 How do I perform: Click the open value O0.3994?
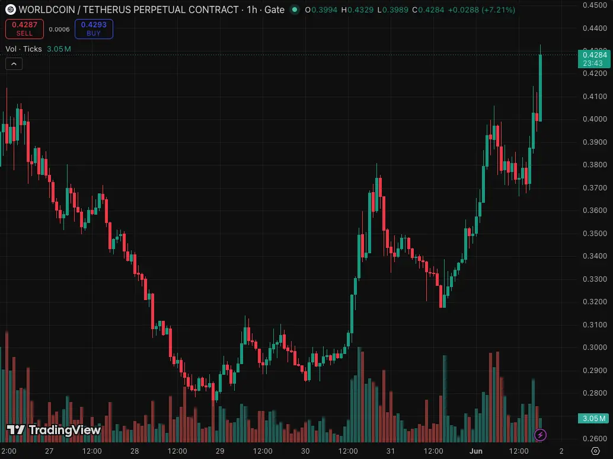pyautogui.click(x=321, y=9)
